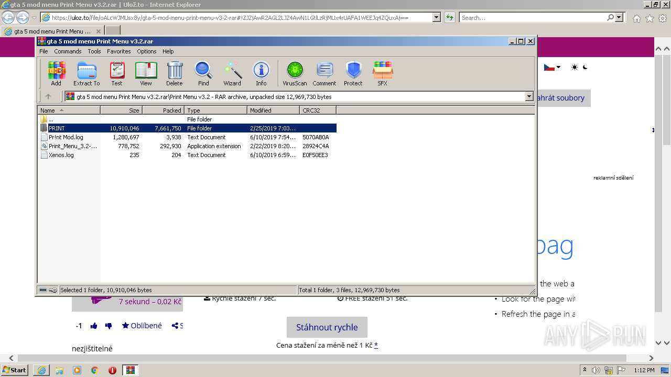The width and height of the screenshot is (671, 377).
Task: Open the File menu in WinRAR
Action: point(44,51)
